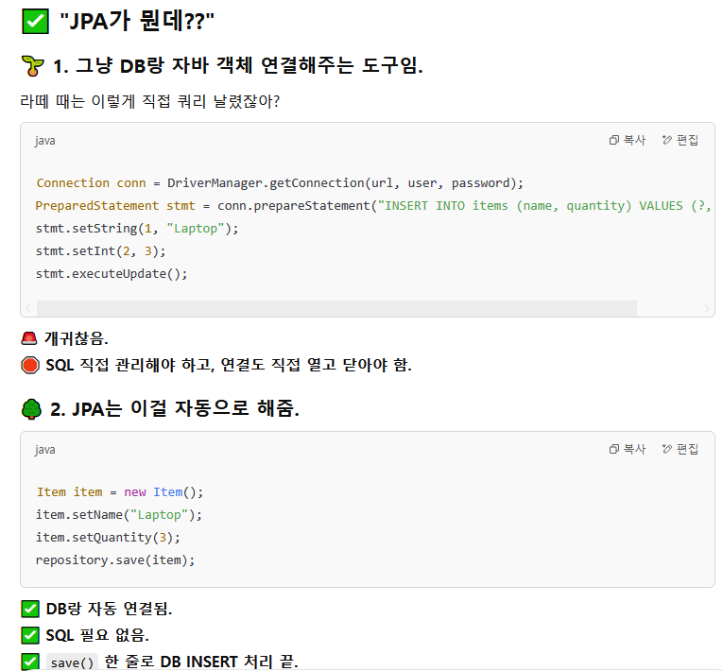Click the line starting with PreparedStatement stmt

[373, 206]
